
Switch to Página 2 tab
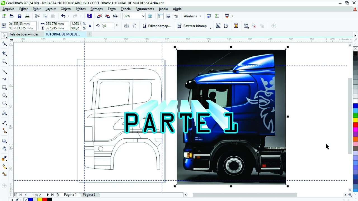[89, 195]
